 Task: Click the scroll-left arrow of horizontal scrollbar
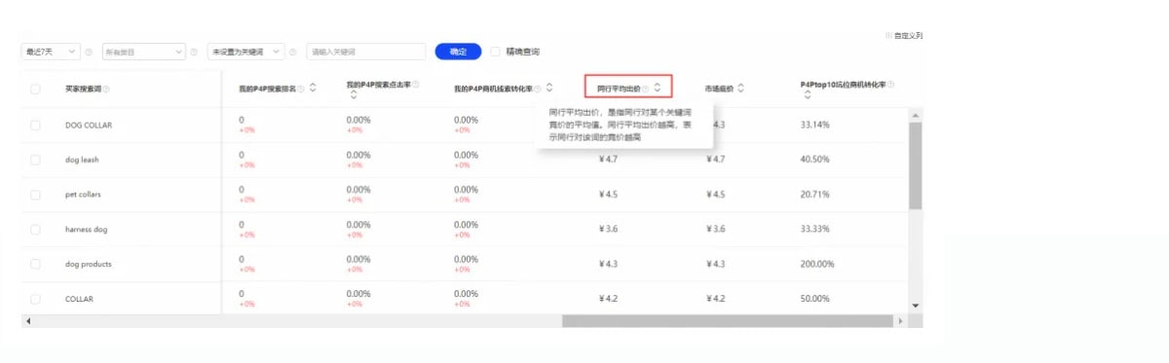tap(28, 320)
